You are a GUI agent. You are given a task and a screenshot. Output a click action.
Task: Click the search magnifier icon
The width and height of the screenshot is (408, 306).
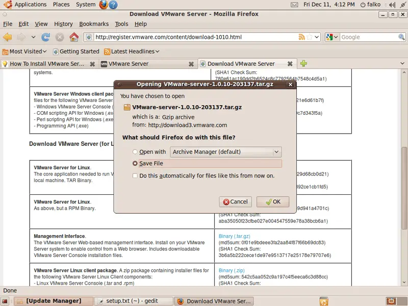[401, 37]
